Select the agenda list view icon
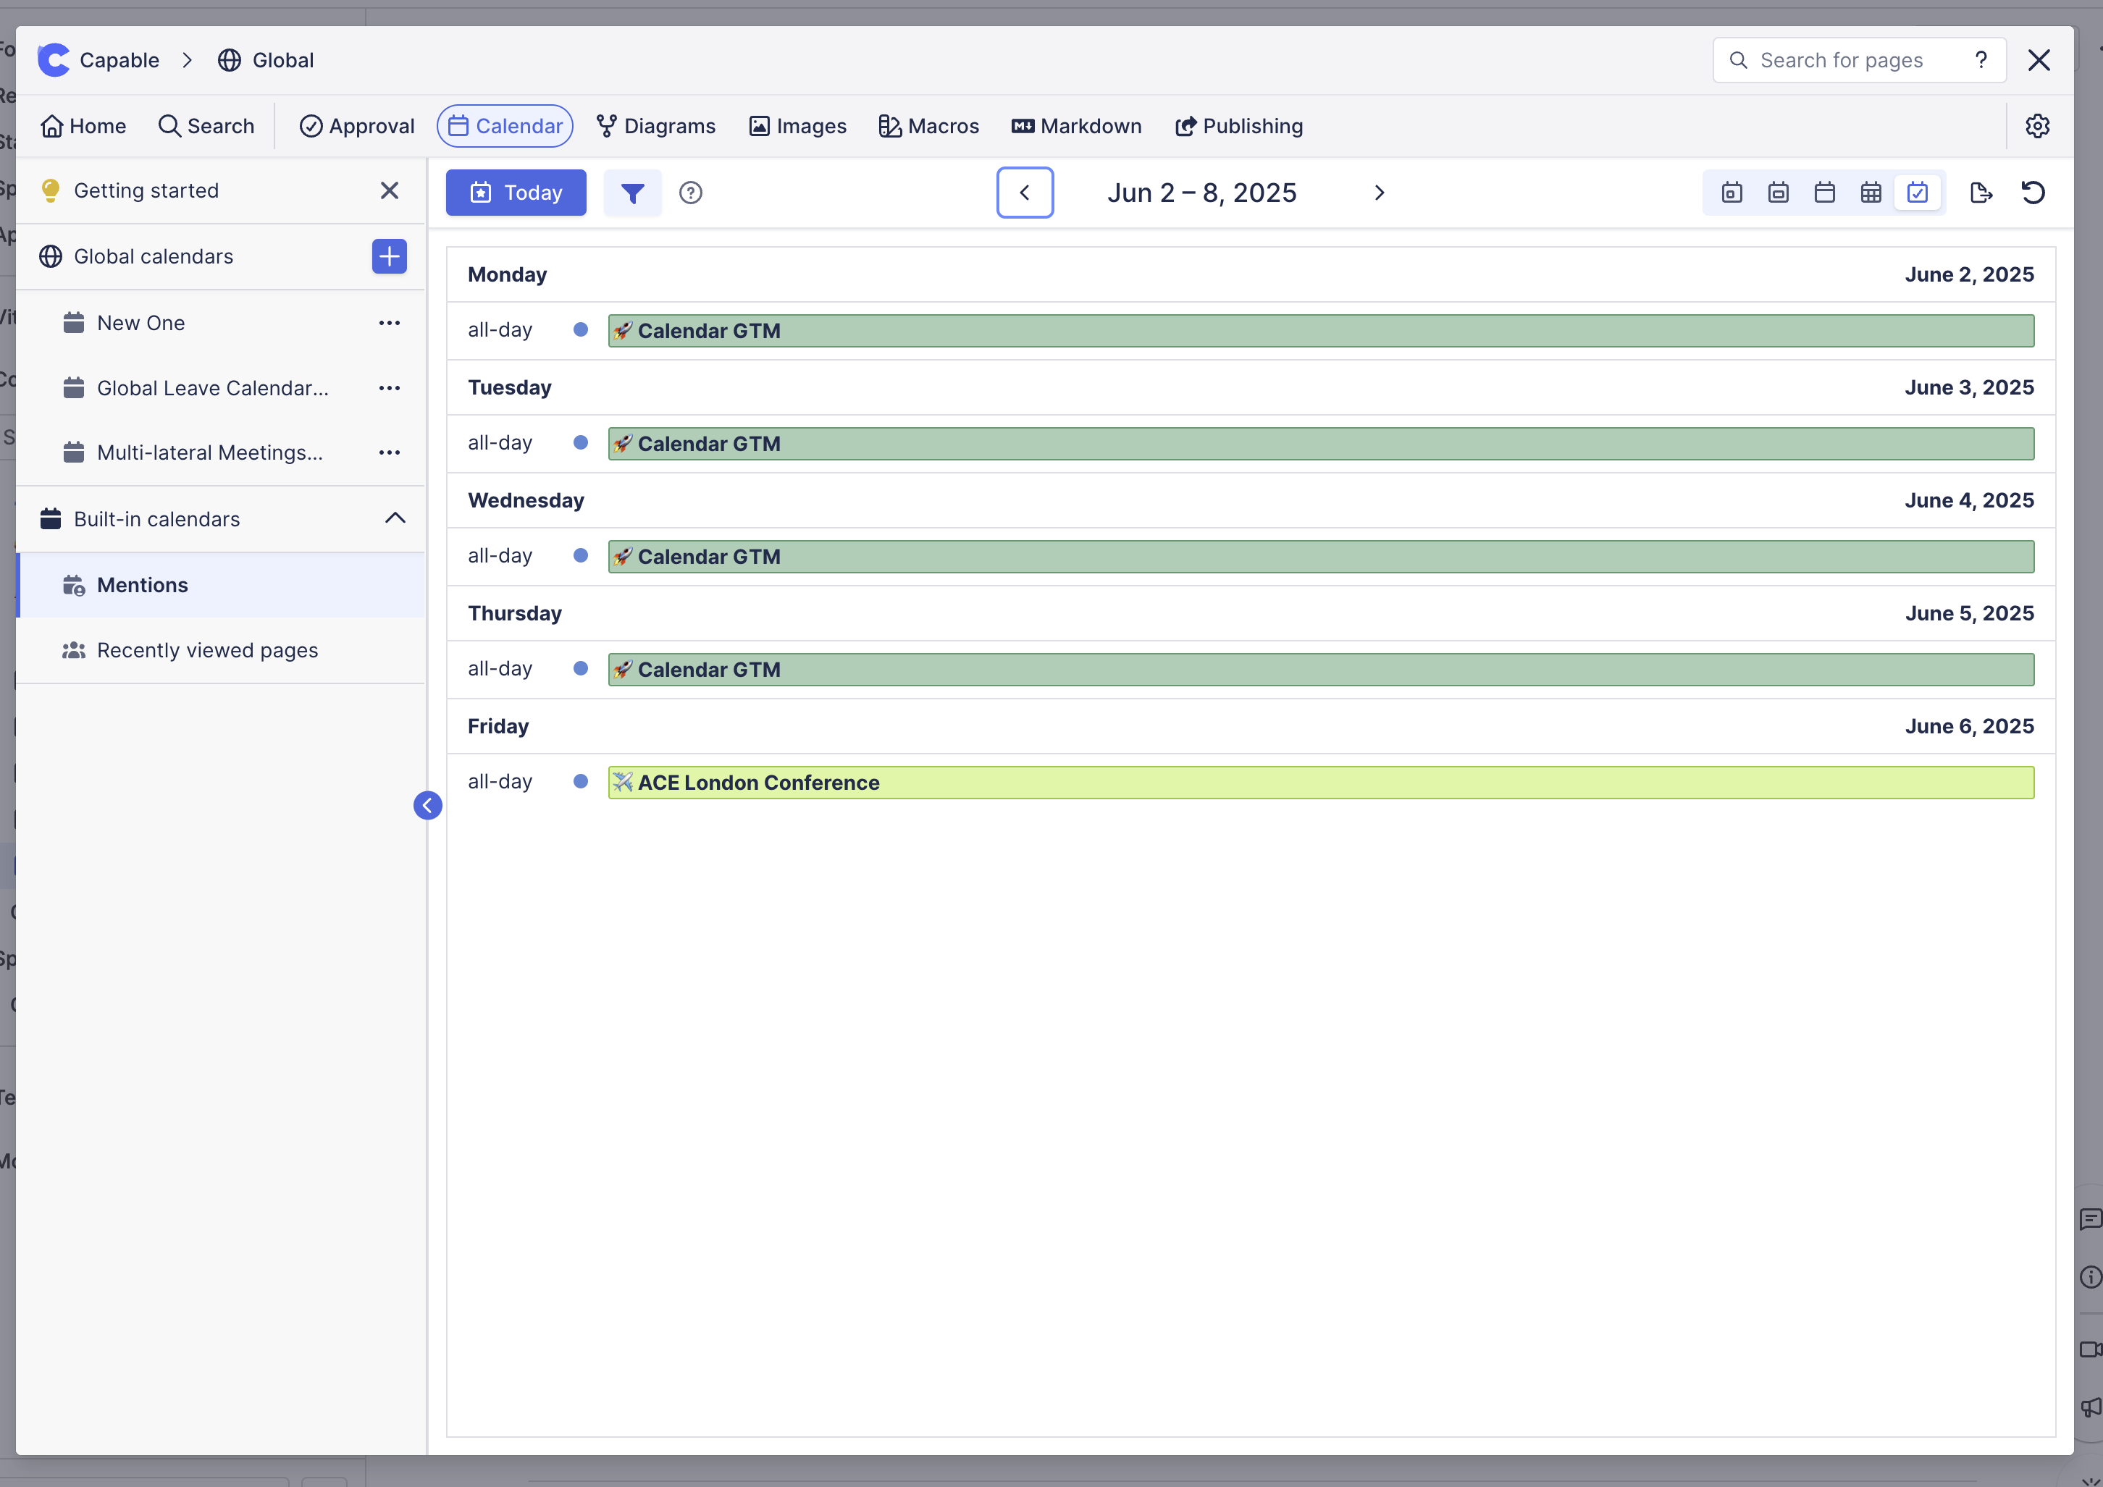The width and height of the screenshot is (2103, 1487). tap(1917, 193)
